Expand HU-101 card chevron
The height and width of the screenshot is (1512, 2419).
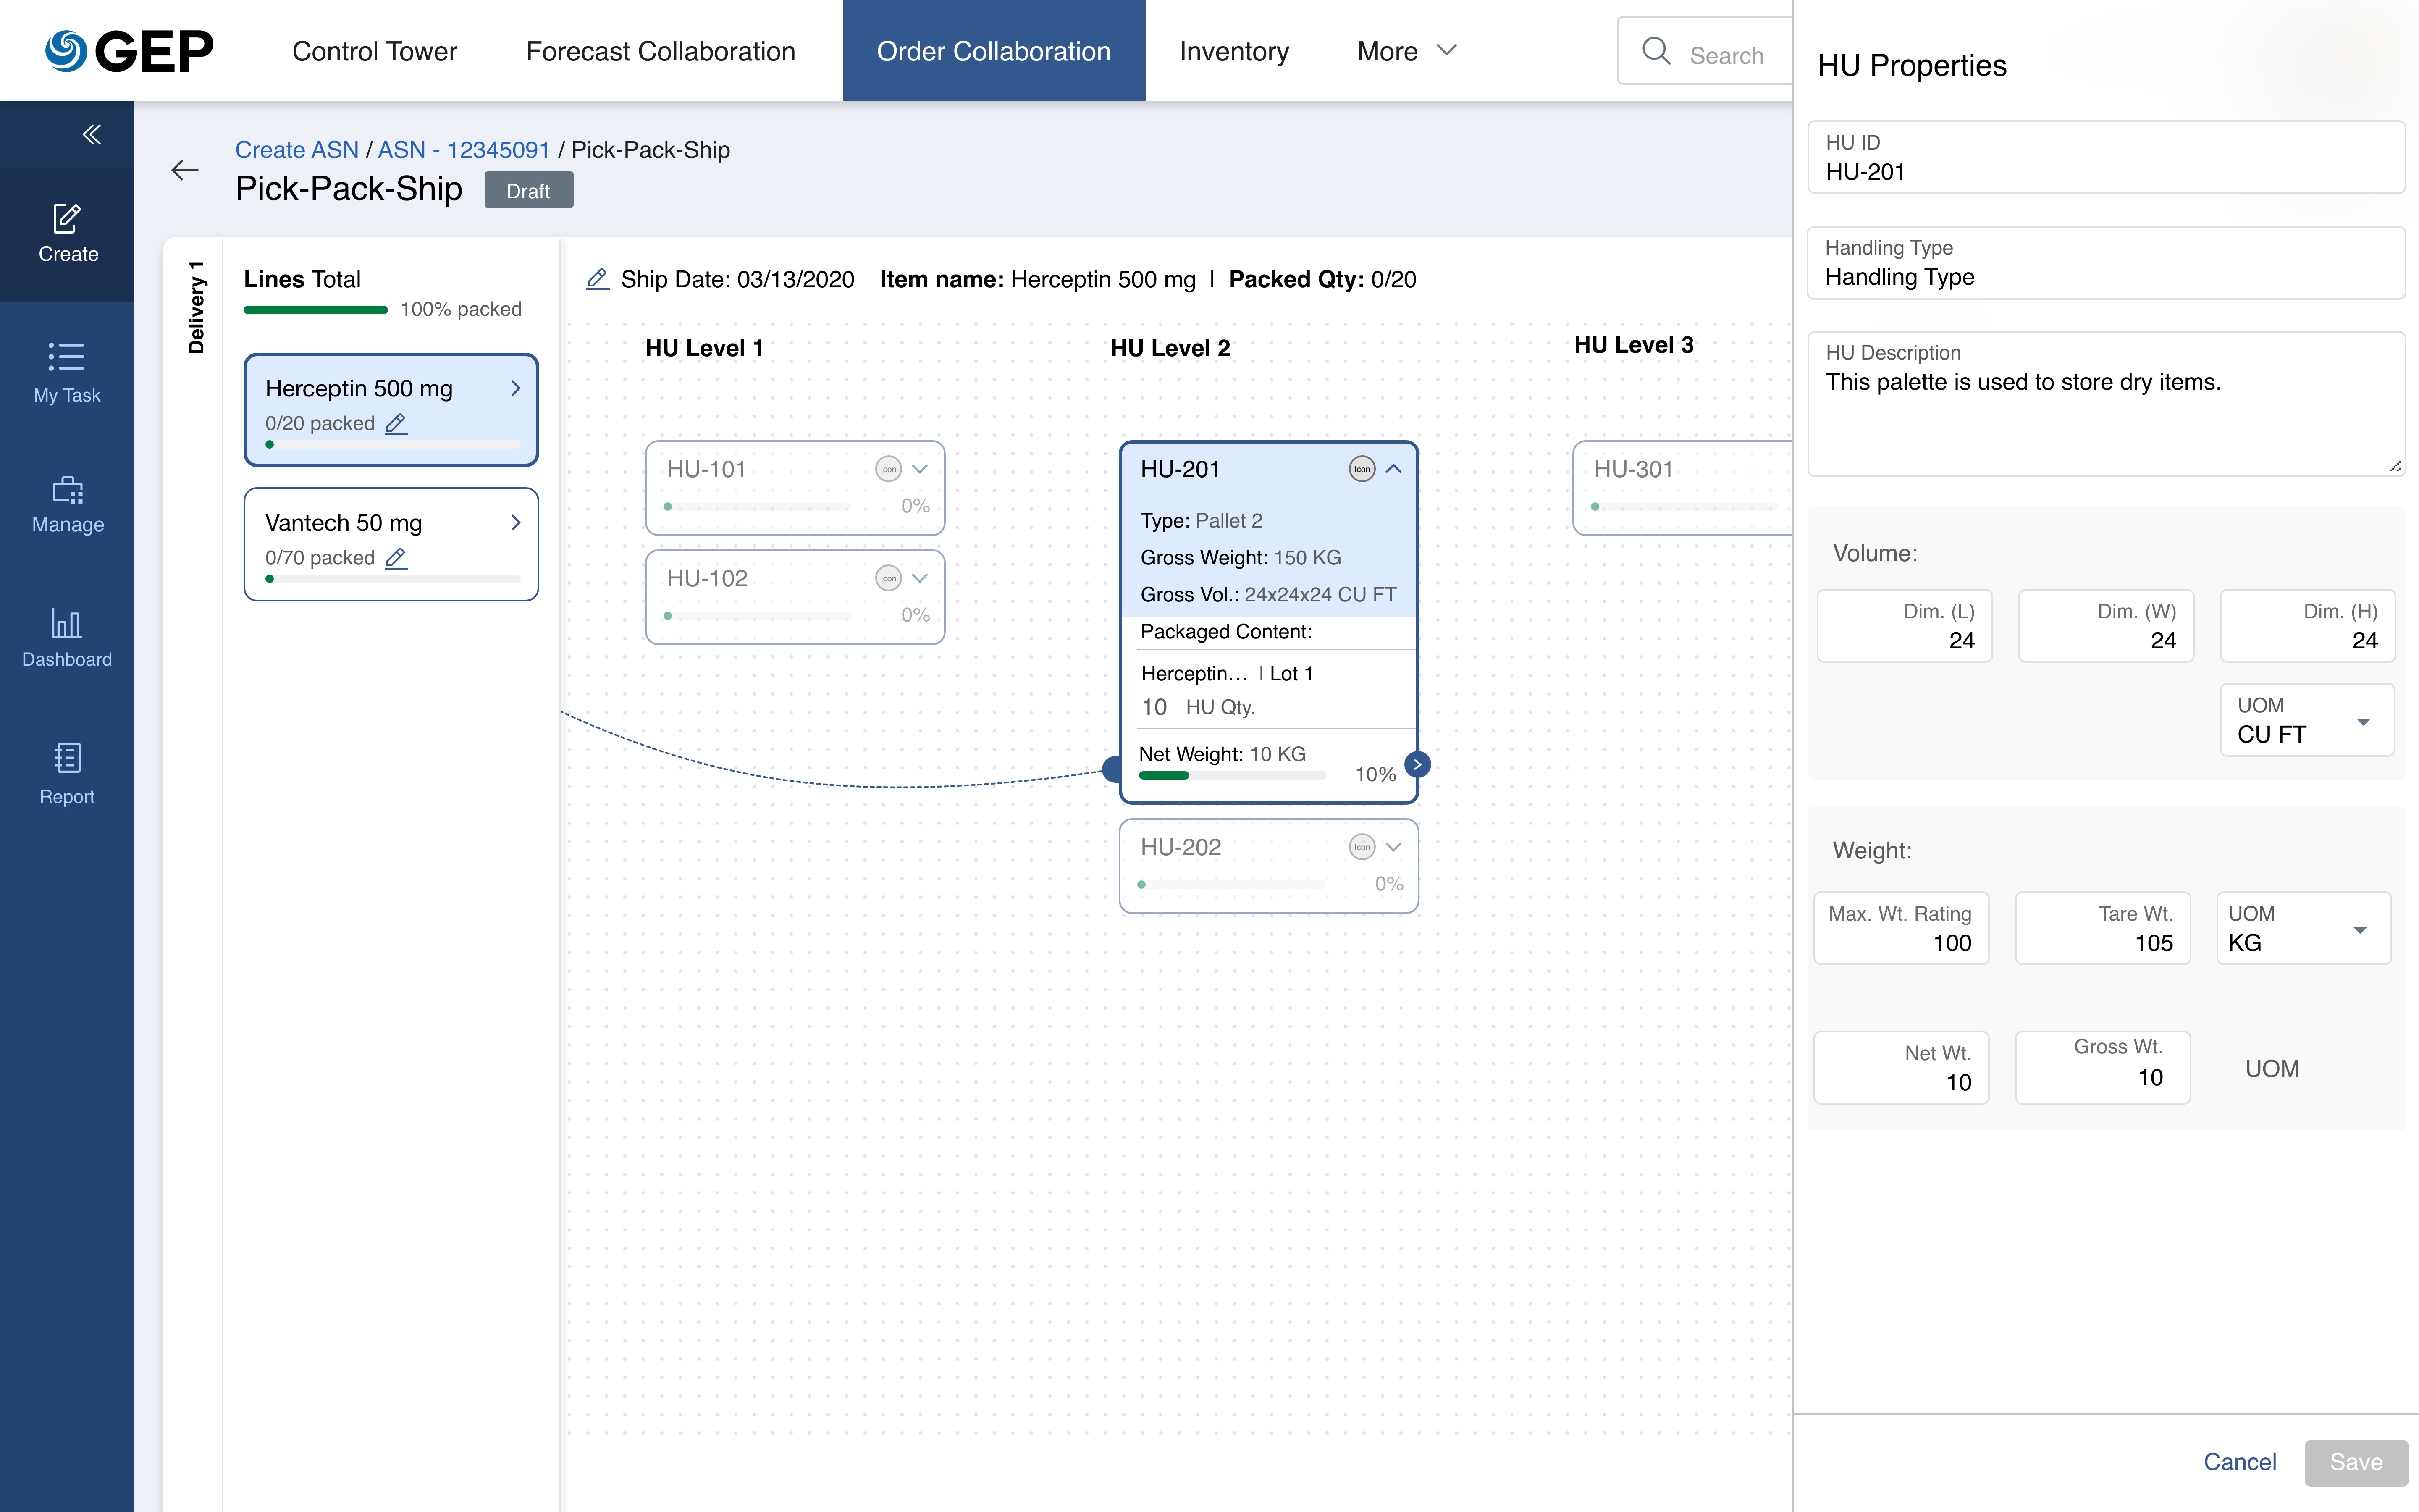[x=920, y=469]
